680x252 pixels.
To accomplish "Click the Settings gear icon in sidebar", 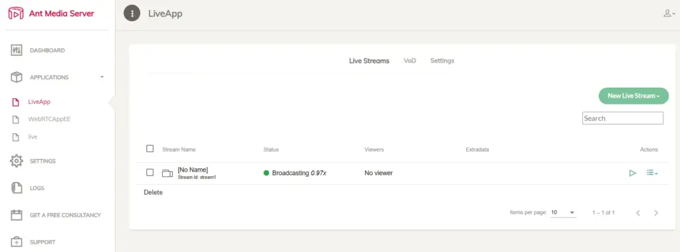I will 17,161.
